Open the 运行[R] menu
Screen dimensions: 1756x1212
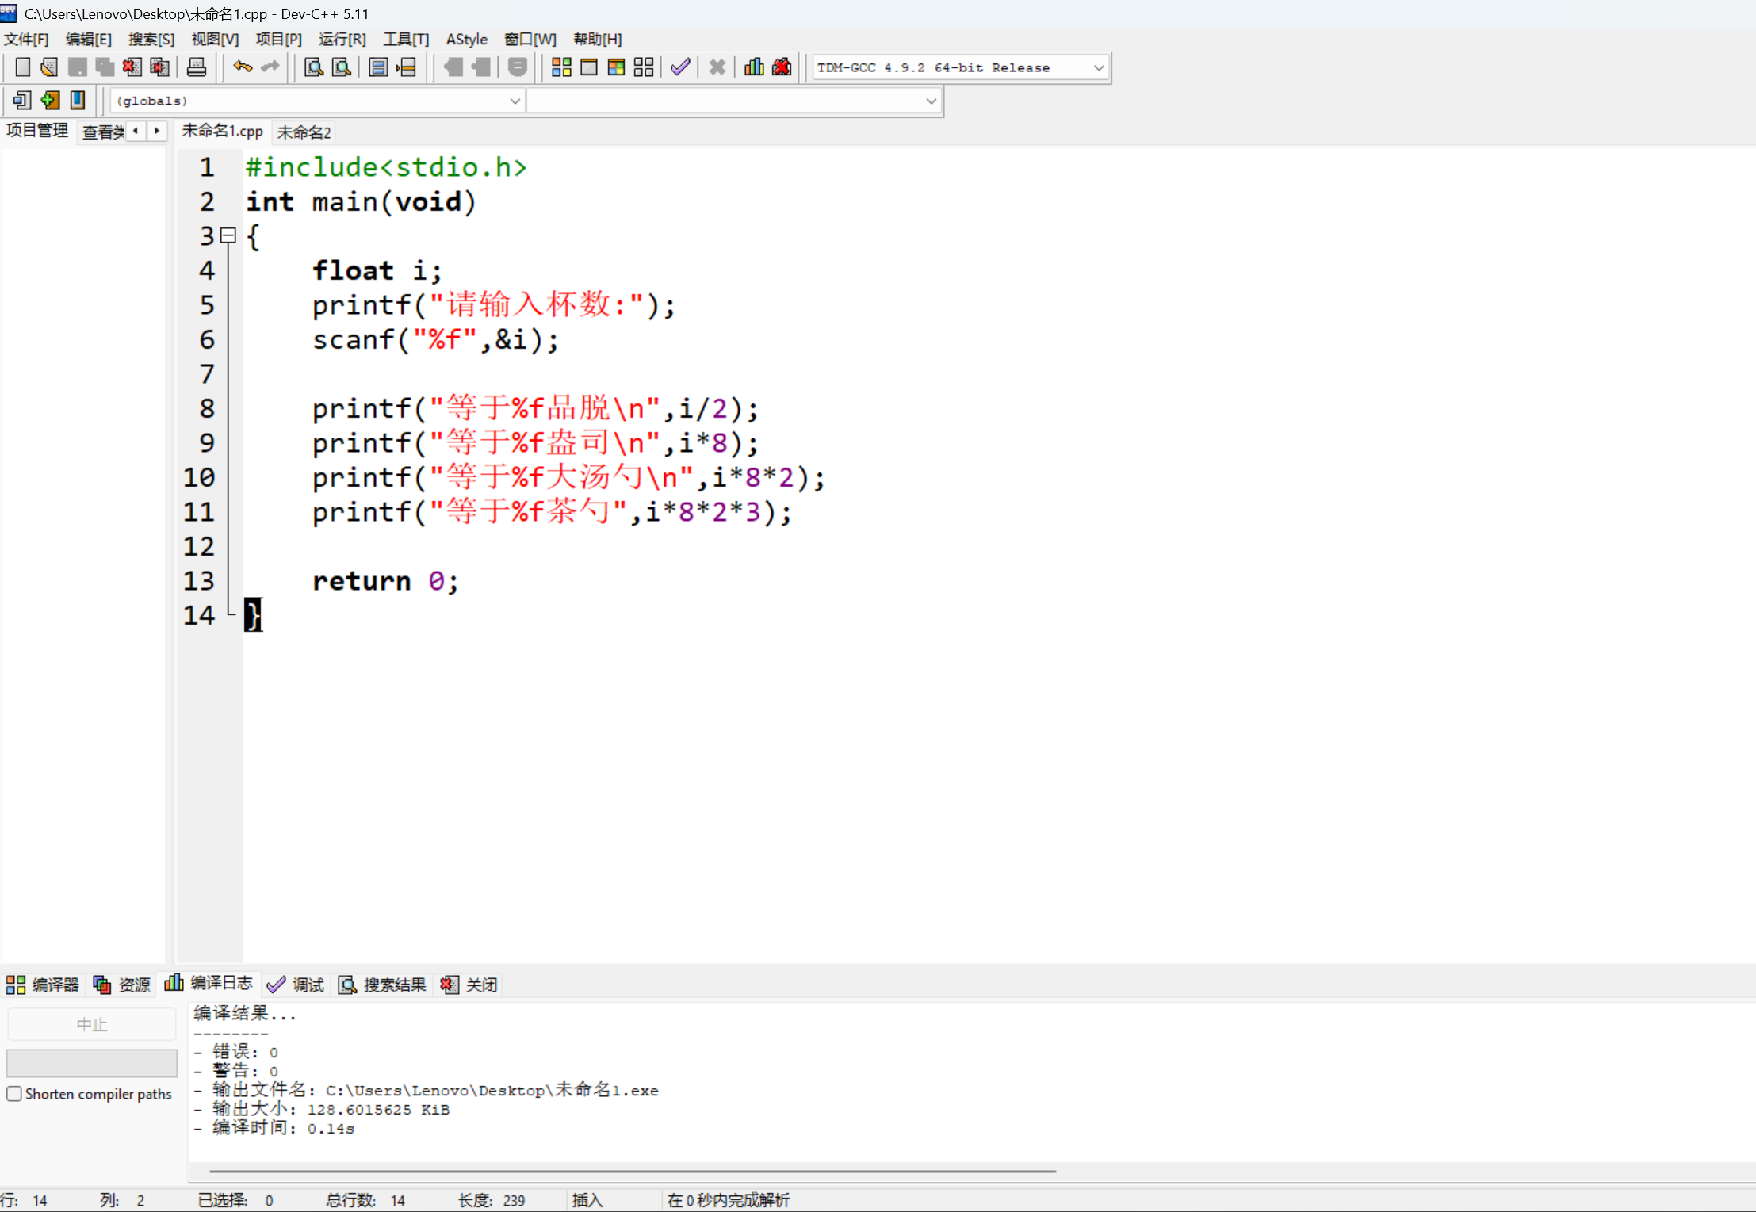tap(342, 39)
